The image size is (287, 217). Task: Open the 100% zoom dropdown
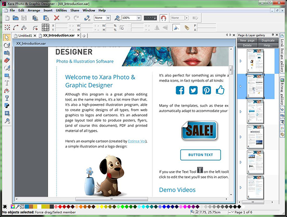pyautogui.click(x=139, y=18)
